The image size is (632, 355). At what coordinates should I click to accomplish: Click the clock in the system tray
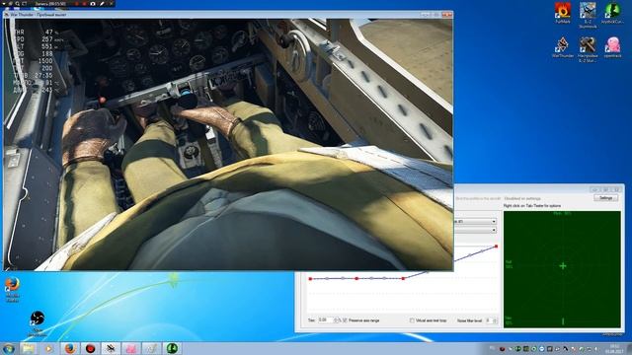coord(614,349)
